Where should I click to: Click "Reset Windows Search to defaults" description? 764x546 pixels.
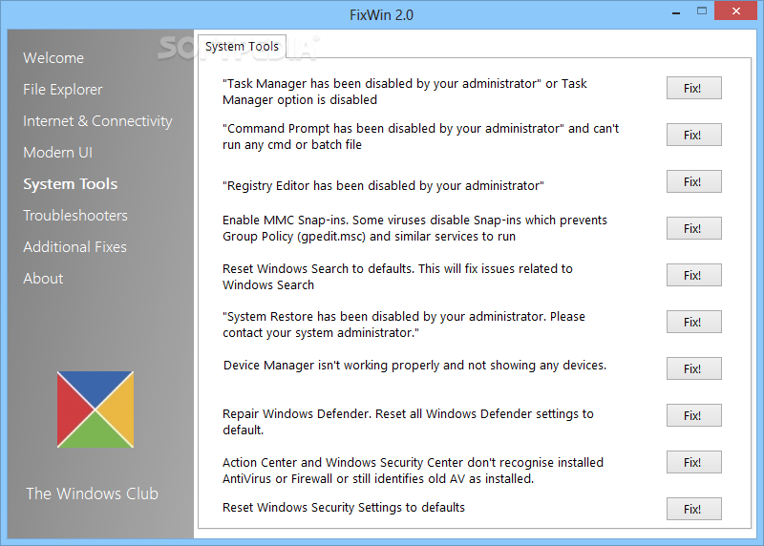tap(397, 277)
